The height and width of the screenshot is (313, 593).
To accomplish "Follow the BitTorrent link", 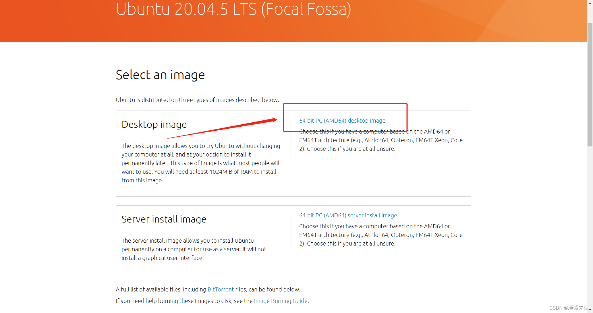I will point(221,289).
